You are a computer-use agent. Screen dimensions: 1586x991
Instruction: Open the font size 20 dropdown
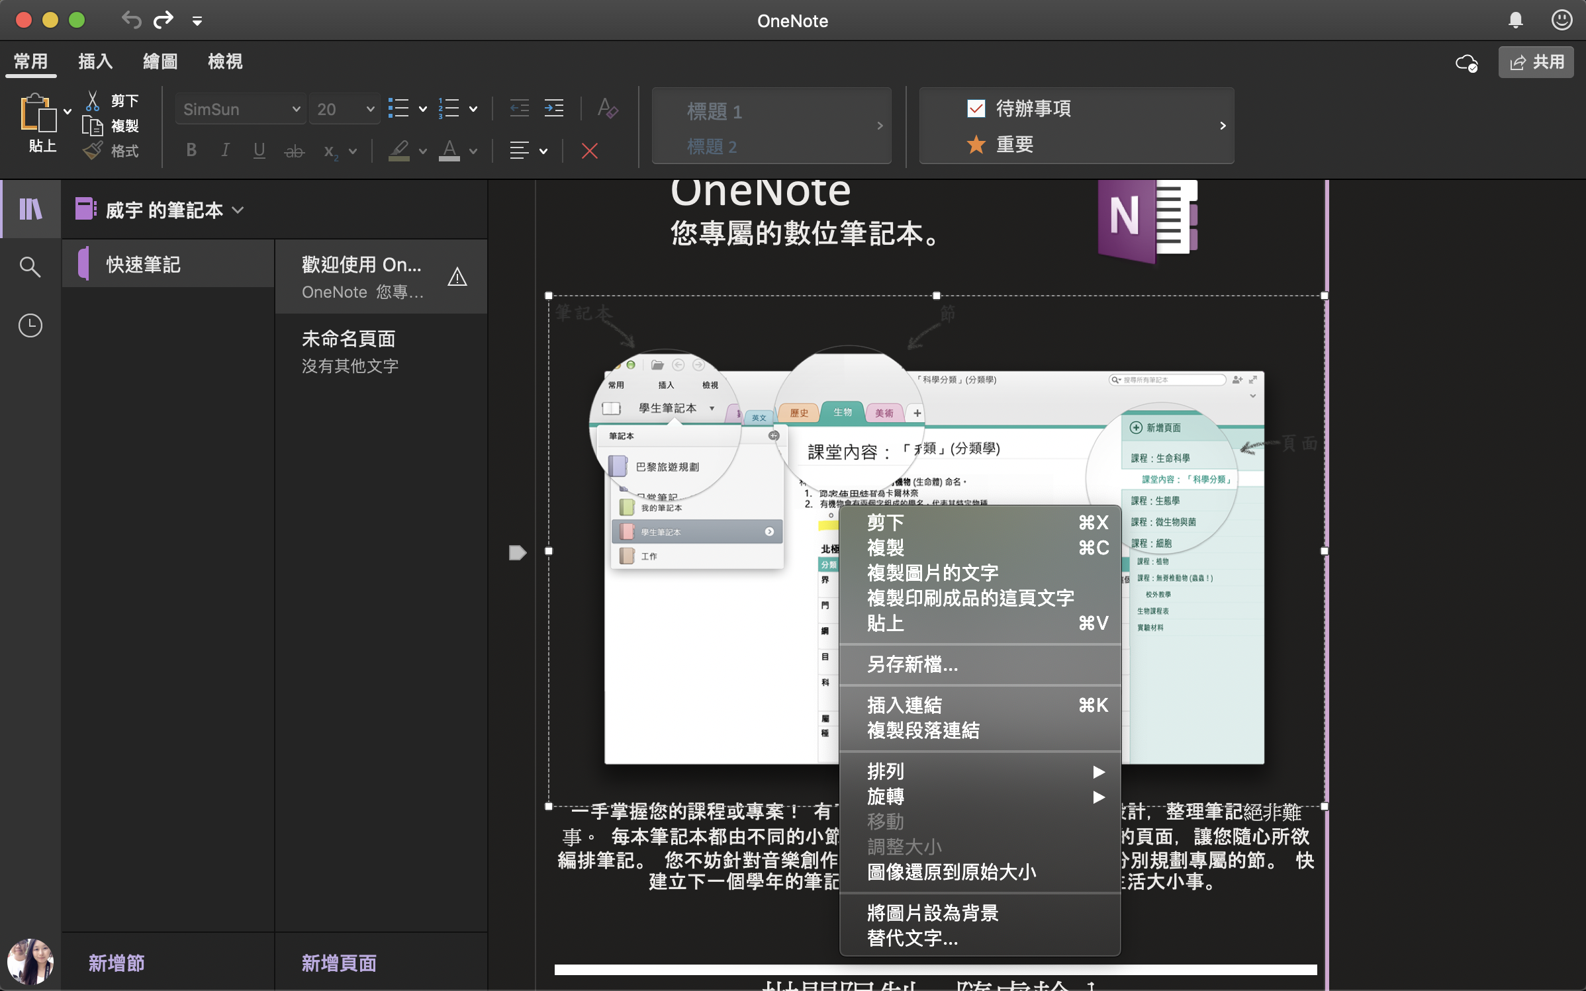345,109
